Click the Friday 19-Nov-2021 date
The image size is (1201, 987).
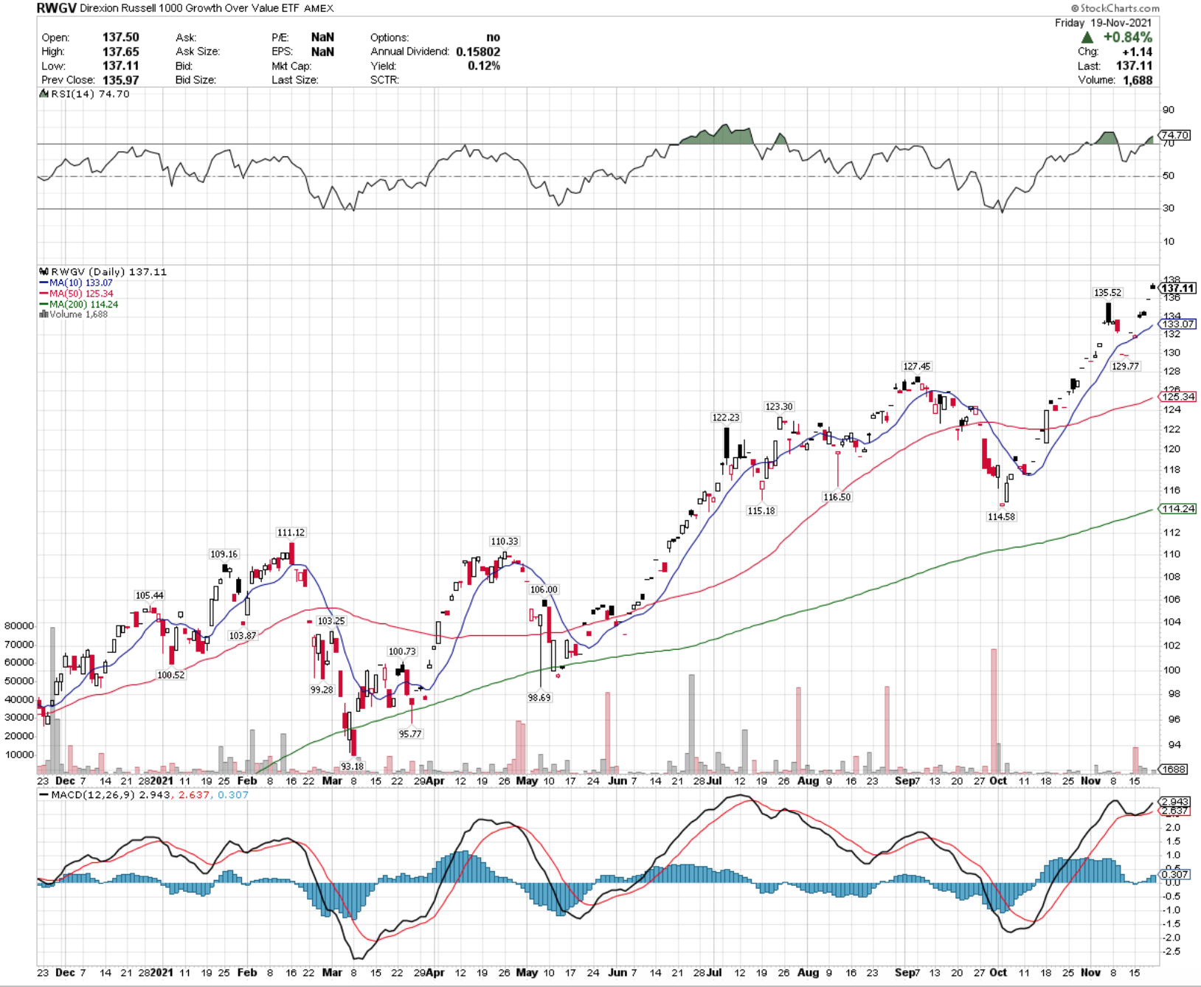pos(1103,23)
